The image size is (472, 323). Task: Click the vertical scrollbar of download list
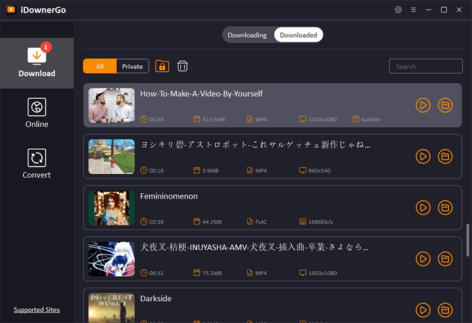[x=468, y=240]
